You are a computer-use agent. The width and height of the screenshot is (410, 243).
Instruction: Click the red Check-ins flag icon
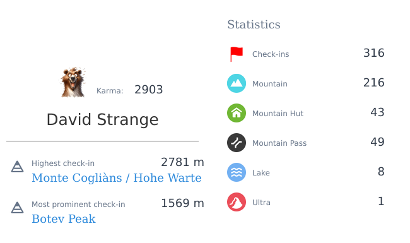[237, 54]
